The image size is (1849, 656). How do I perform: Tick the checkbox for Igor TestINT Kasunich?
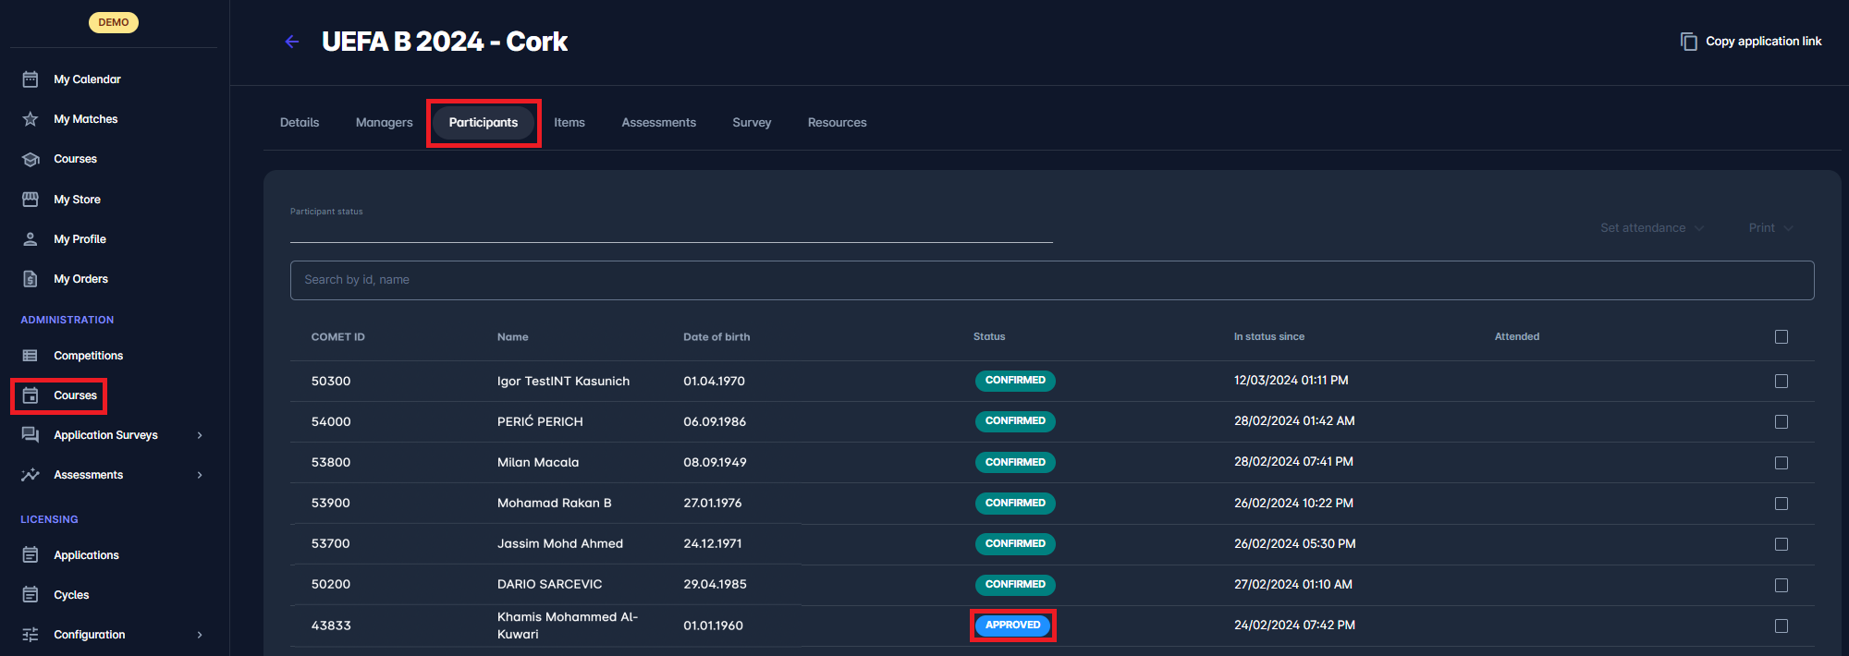point(1781,382)
